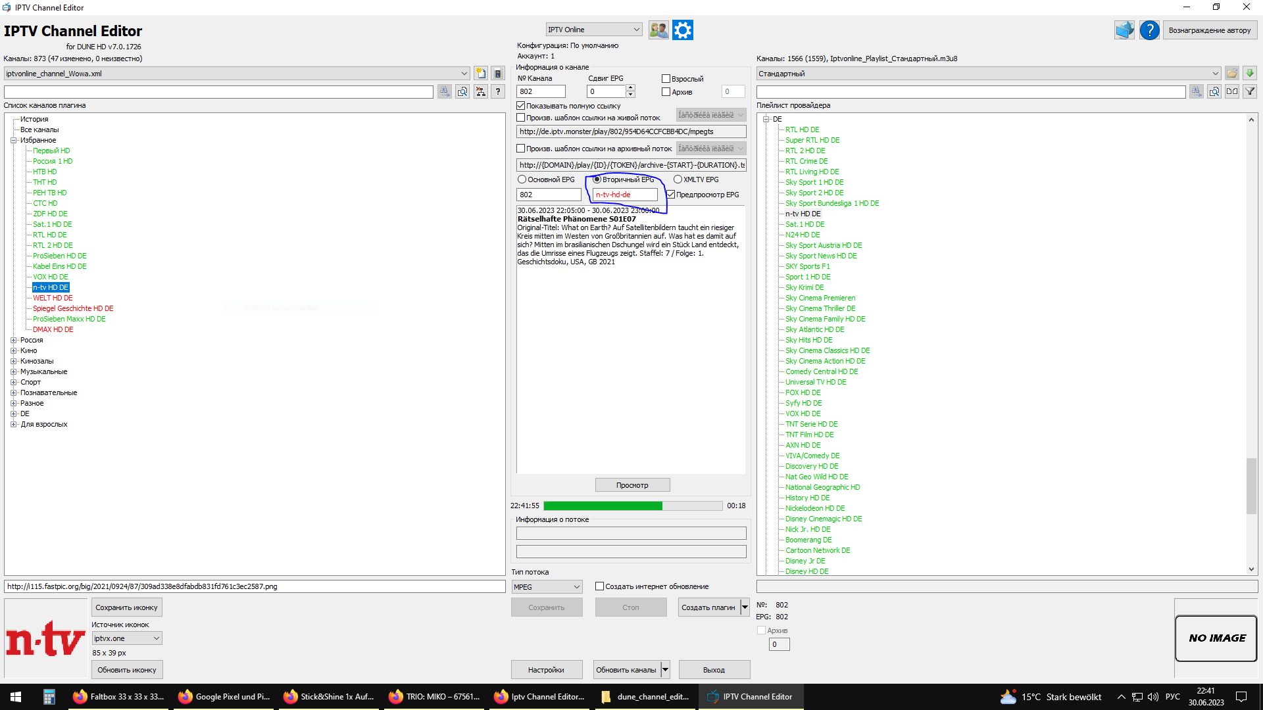
Task: Click the Выход button
Action: point(714,670)
